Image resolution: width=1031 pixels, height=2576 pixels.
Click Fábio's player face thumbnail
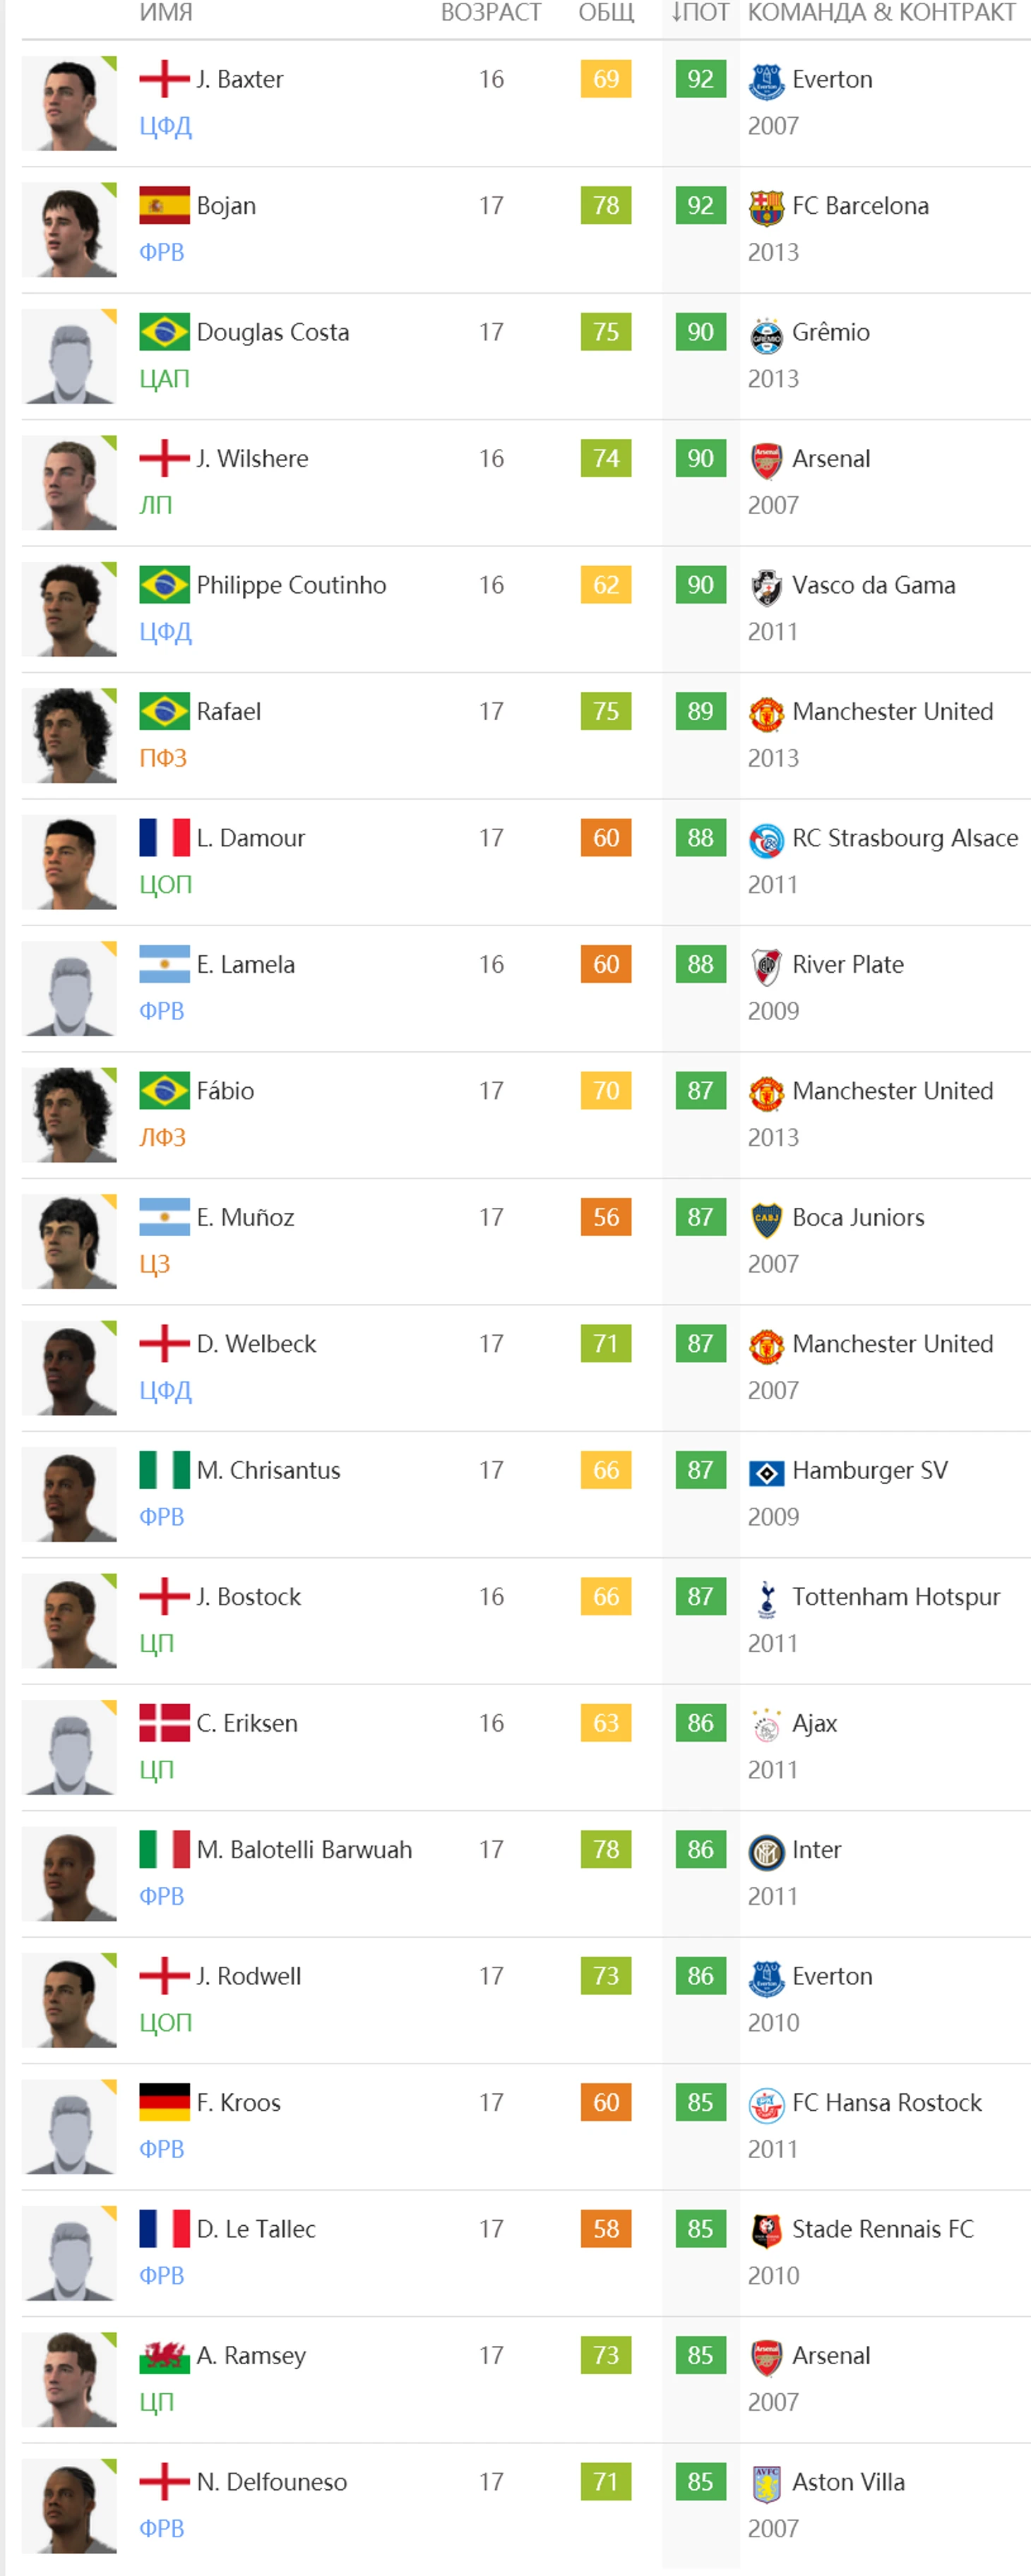click(69, 1115)
